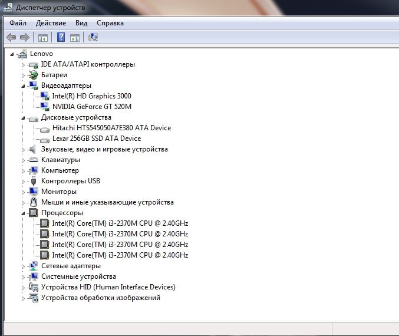Open the Файл menu
The height and width of the screenshot is (336, 399).
(x=18, y=23)
